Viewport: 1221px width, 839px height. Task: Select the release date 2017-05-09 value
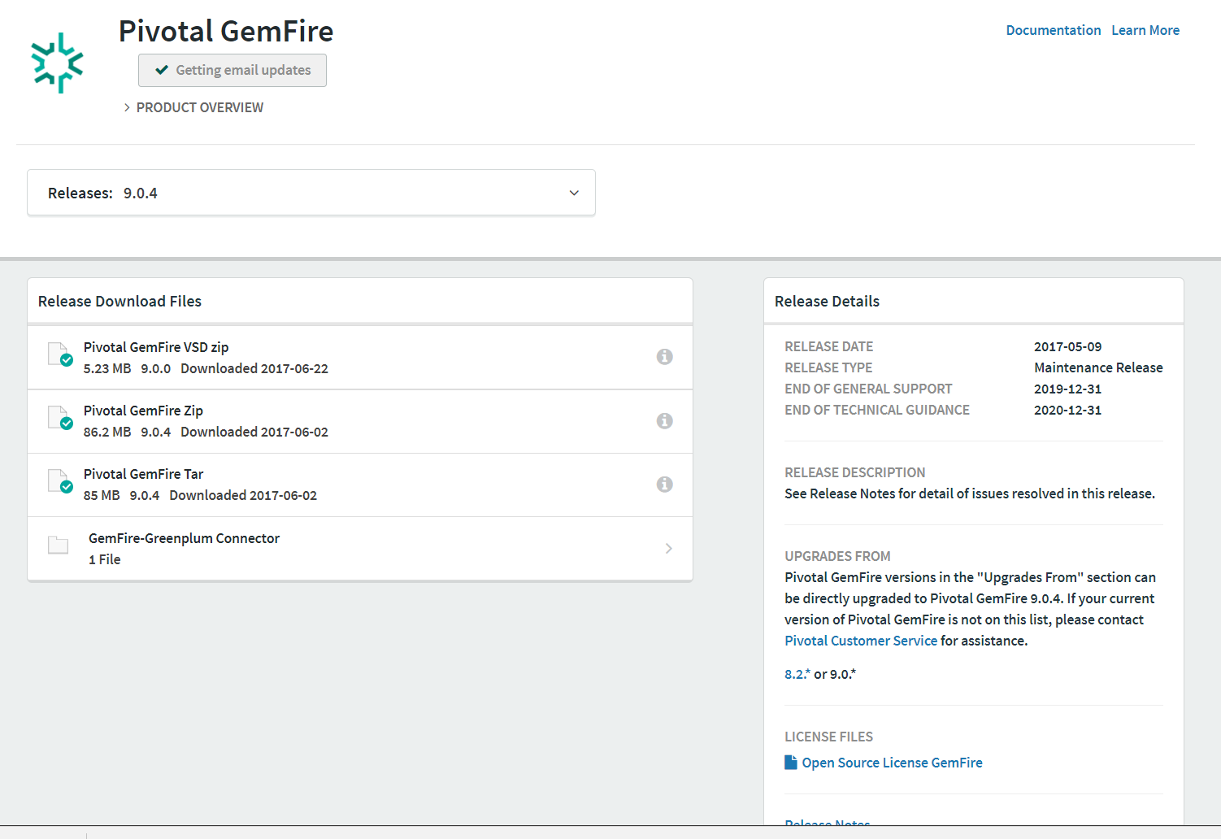(x=1067, y=346)
